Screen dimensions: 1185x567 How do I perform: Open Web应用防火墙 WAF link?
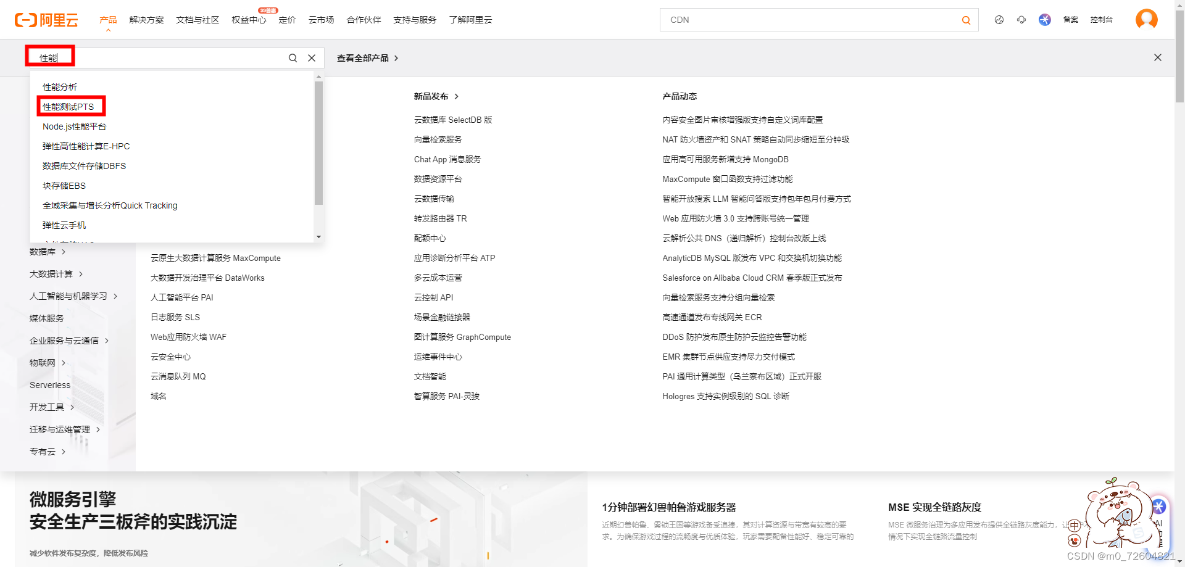pos(188,337)
